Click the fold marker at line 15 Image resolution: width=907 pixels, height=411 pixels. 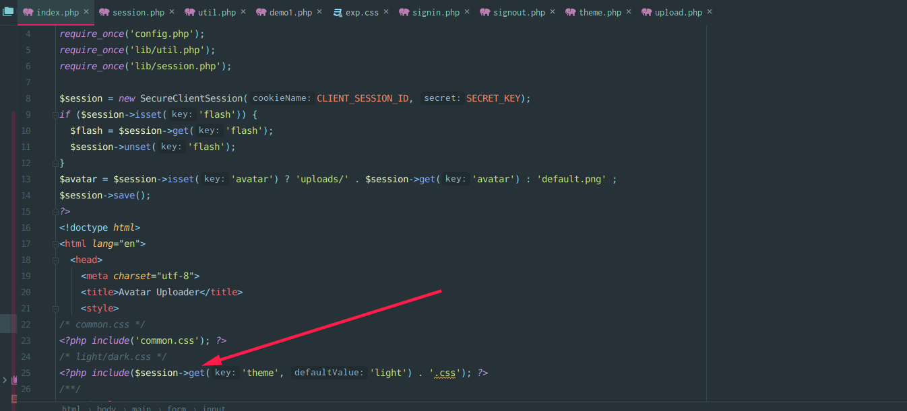tap(54, 211)
